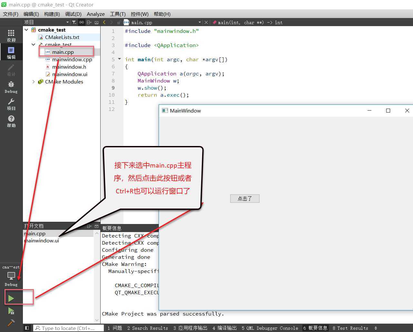
Task: Switch to Debug mode in sidebar
Action: pyautogui.click(x=11, y=87)
